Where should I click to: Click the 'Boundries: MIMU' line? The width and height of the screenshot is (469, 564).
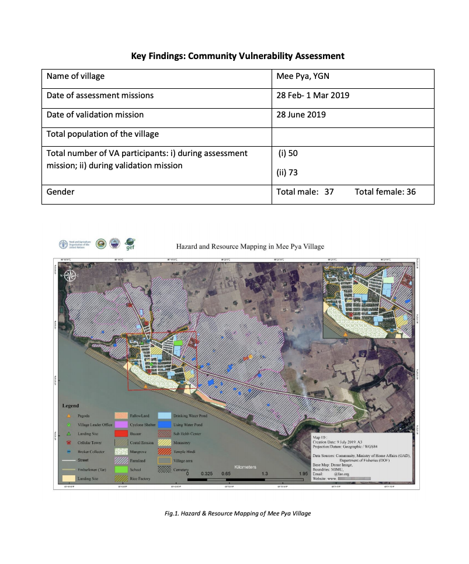coord(328,469)
